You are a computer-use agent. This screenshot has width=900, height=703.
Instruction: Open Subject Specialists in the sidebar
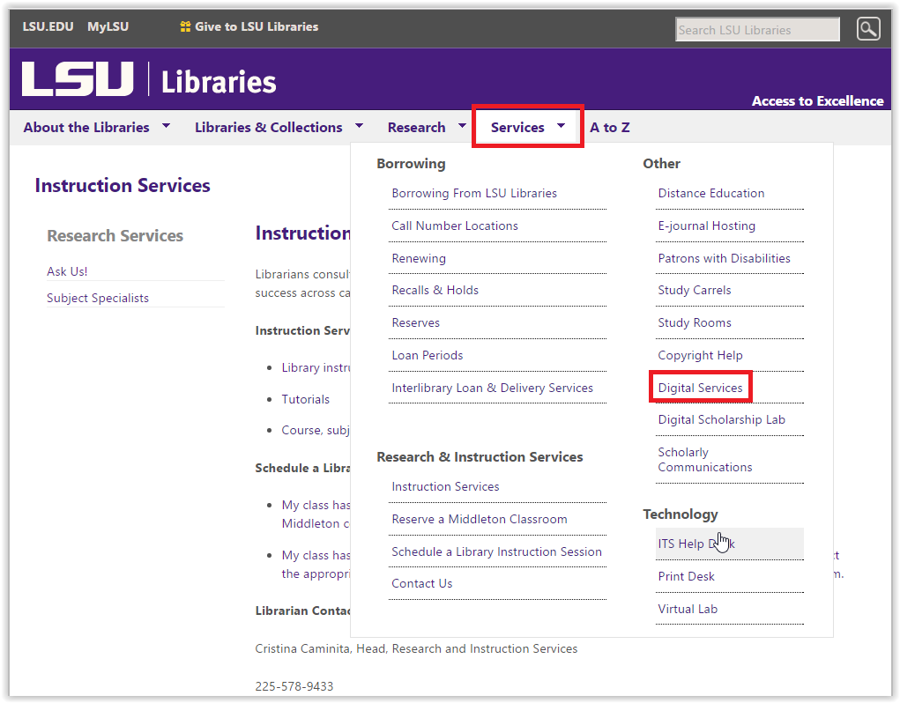pos(98,298)
